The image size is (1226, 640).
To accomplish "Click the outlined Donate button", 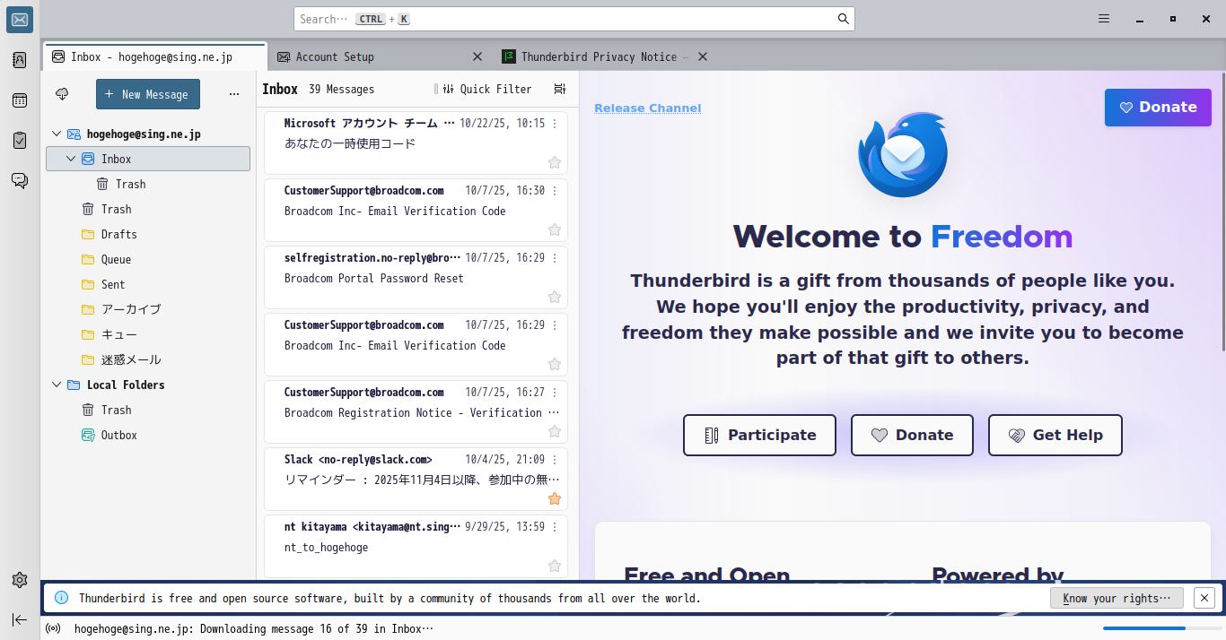I will pyautogui.click(x=912, y=435).
